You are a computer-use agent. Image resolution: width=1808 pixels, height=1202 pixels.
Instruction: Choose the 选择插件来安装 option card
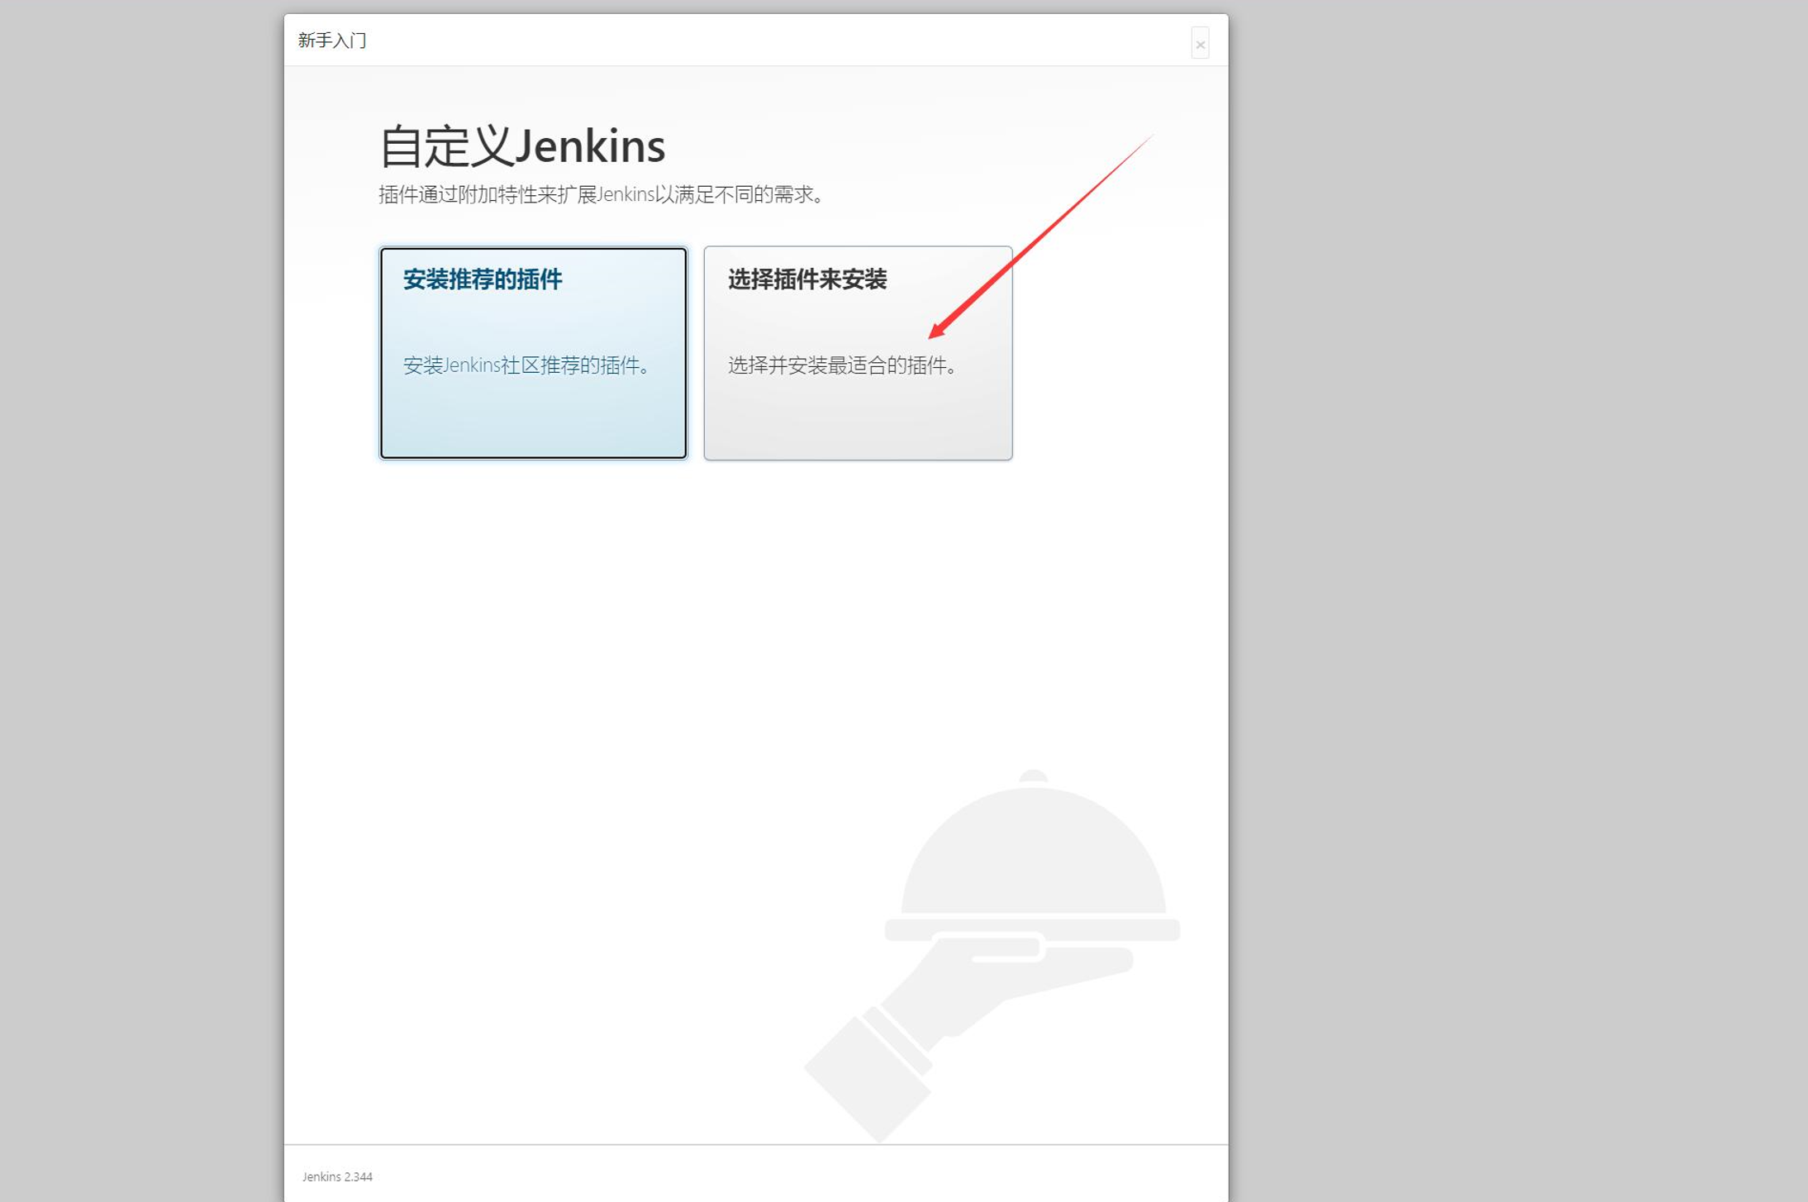[858, 353]
